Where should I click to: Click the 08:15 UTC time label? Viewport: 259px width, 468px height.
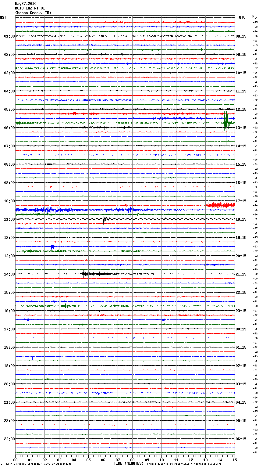coord(241,36)
